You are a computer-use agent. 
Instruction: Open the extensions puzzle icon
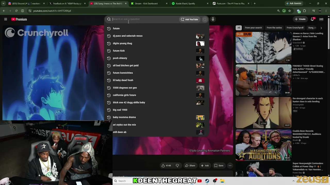point(304,11)
